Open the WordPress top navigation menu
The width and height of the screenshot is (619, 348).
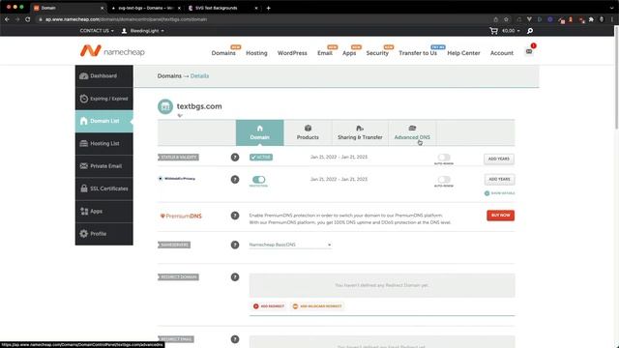(292, 53)
